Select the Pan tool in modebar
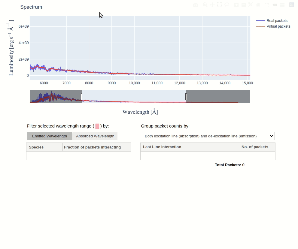 click(x=212, y=5)
